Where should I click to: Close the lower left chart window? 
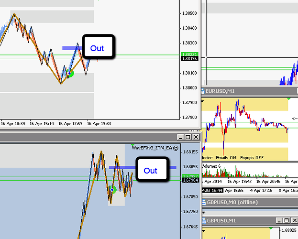tap(196, 137)
